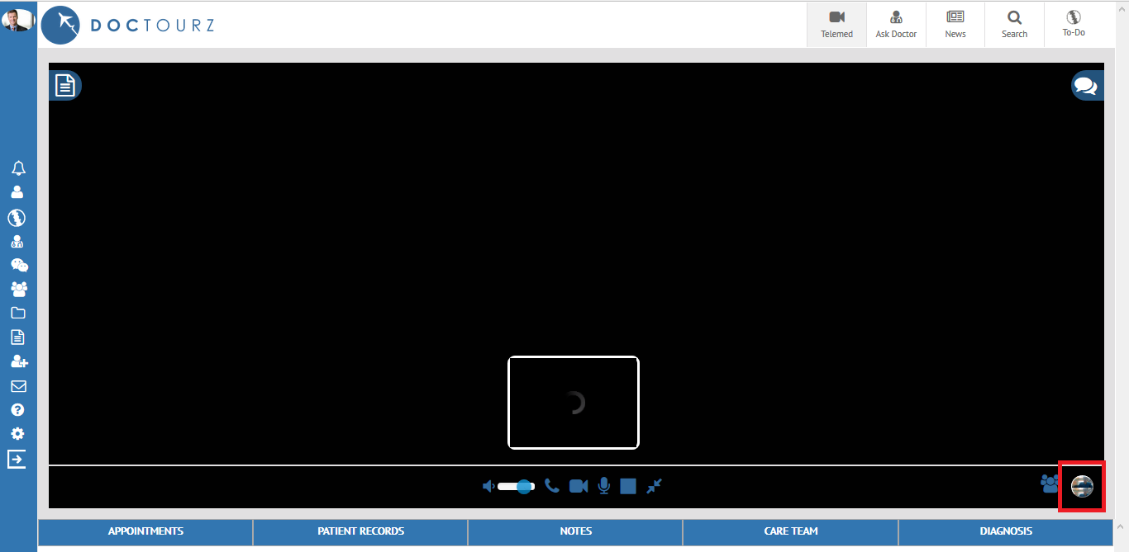Open the group of people sidebar icon

[x=18, y=290]
